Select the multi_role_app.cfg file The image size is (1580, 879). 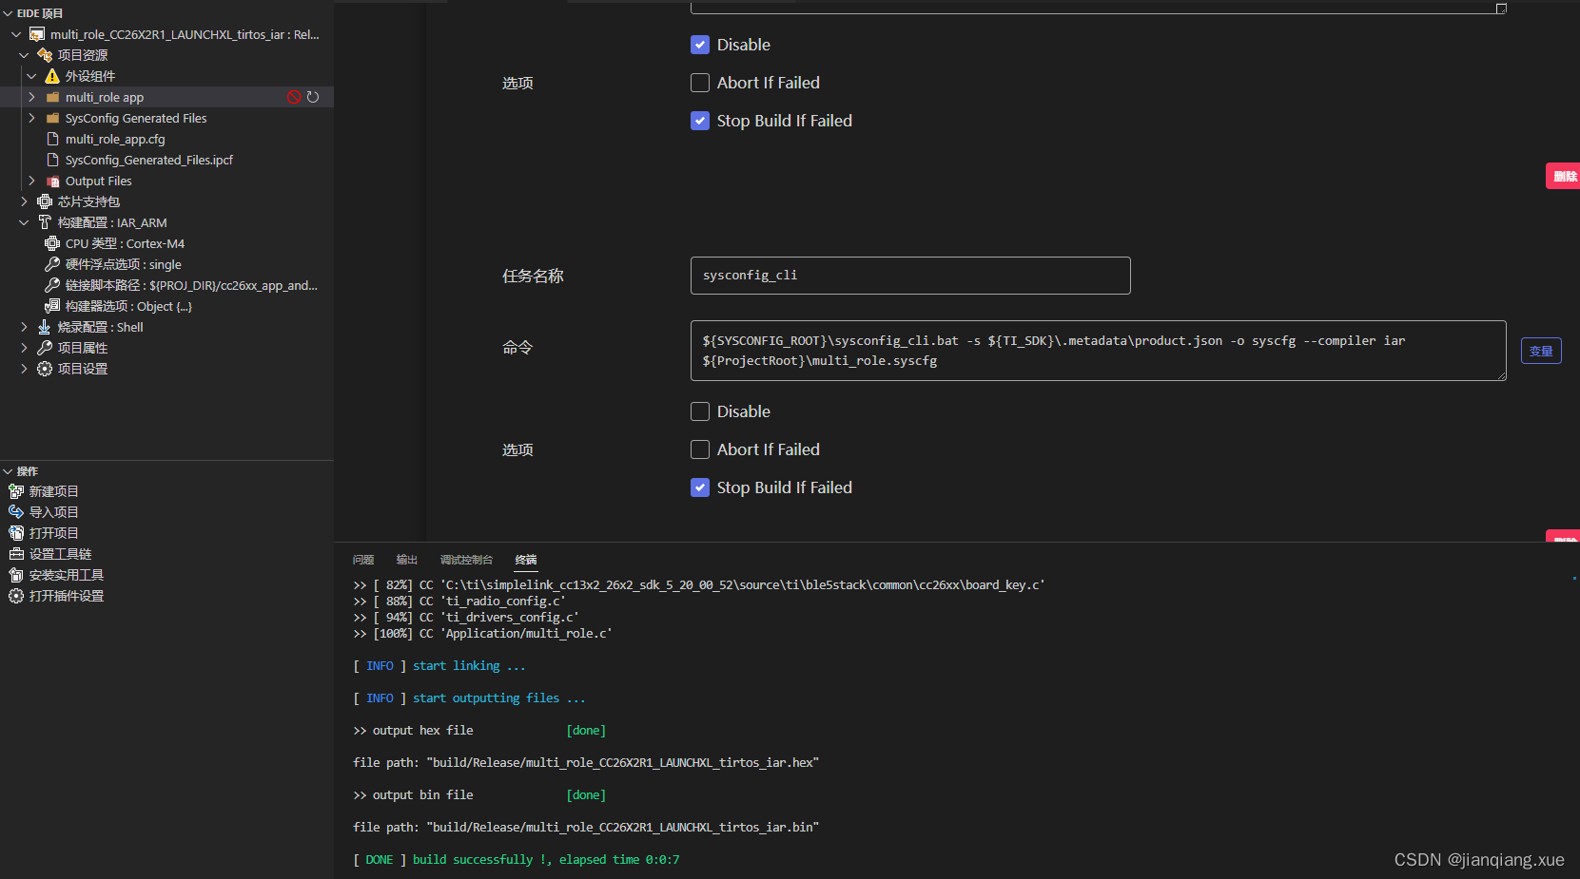[x=115, y=139]
